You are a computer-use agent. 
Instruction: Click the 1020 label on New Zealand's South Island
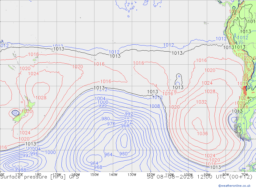point(27,111)
